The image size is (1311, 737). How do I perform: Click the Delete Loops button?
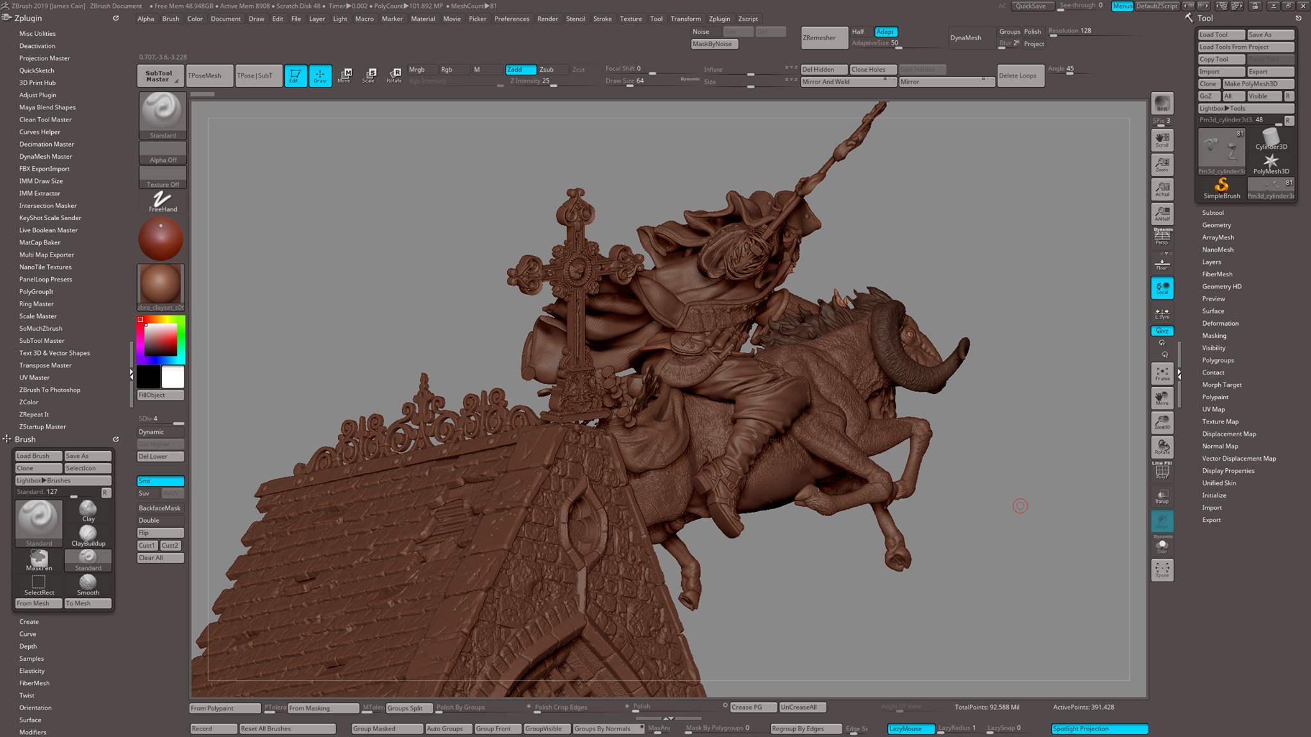(x=1020, y=75)
